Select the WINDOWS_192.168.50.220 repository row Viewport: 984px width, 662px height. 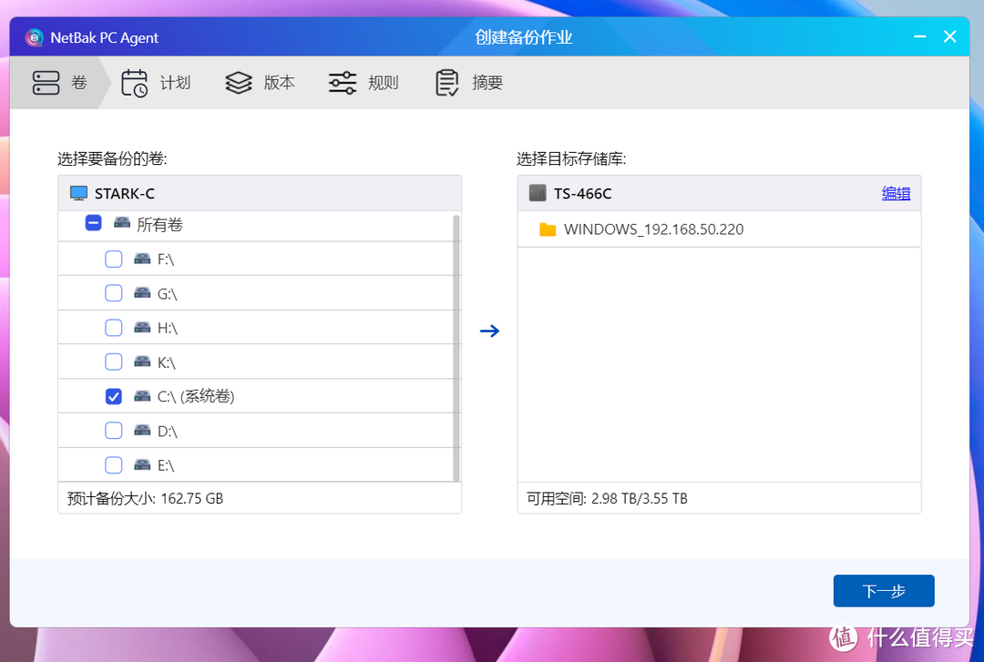(x=652, y=229)
